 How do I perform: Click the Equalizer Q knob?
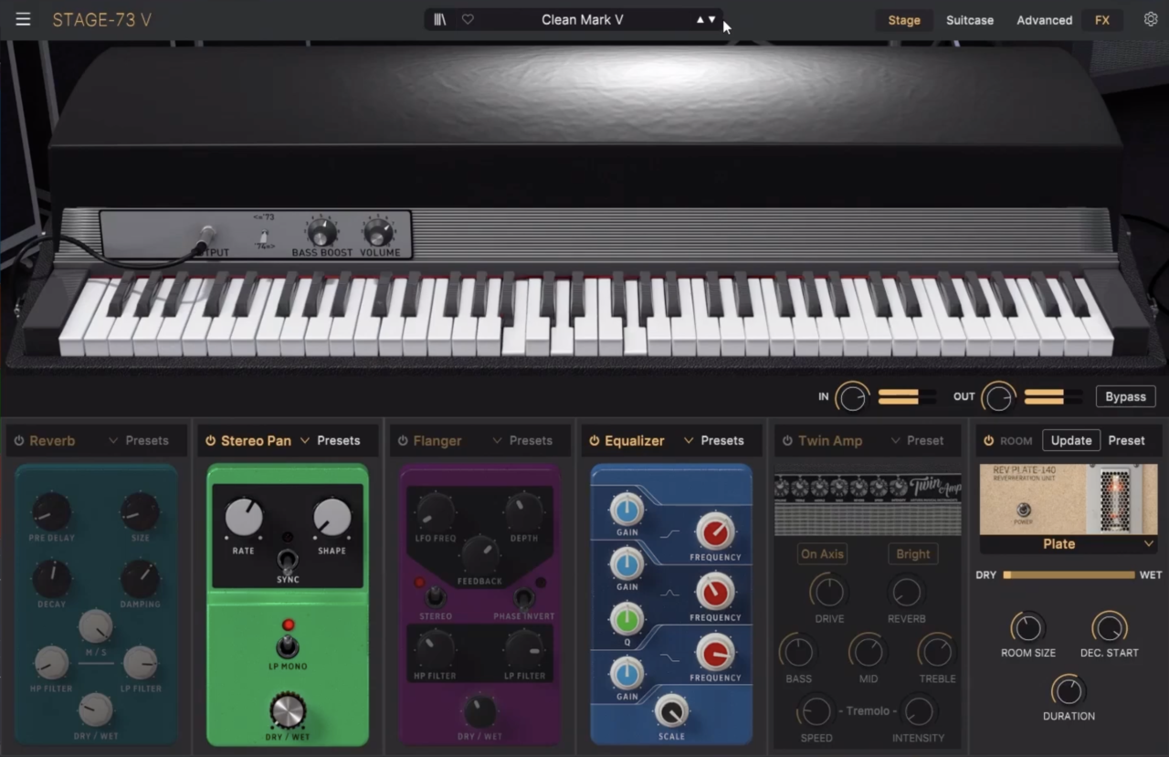[627, 619]
